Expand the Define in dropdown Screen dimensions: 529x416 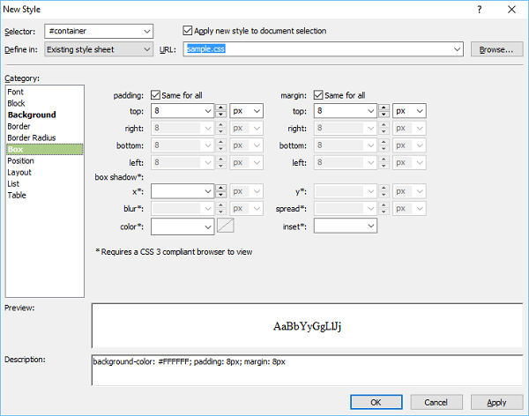coord(146,49)
